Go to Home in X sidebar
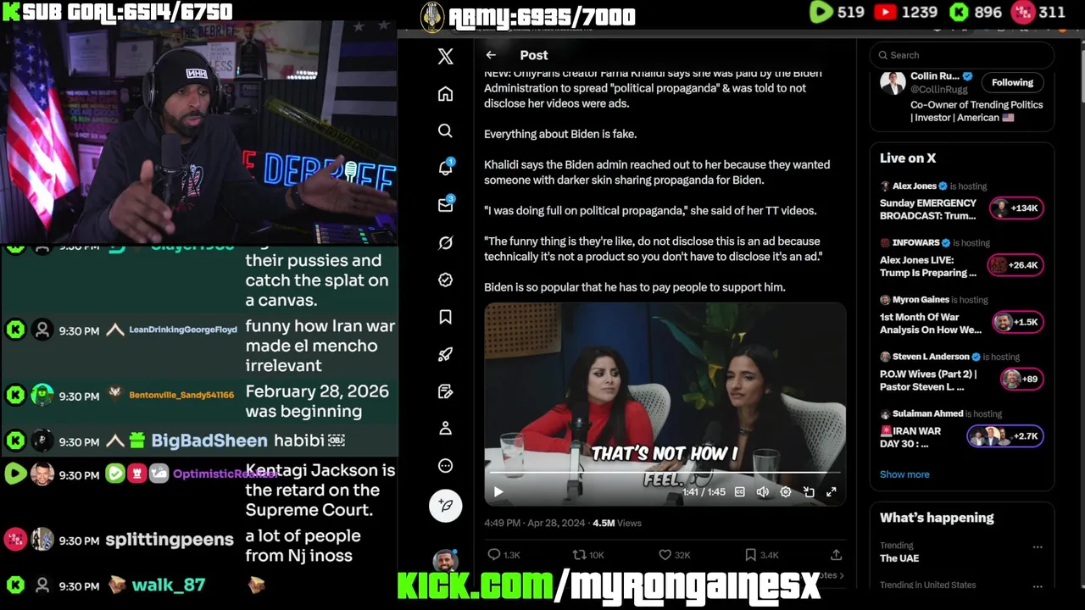 445,94
